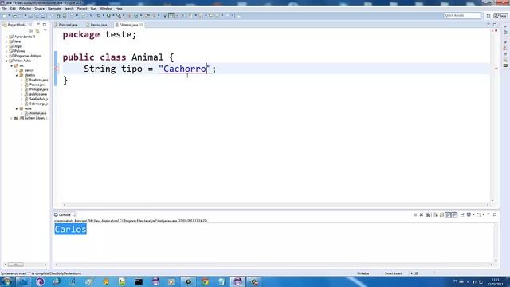Open Google Chrome from the taskbar

click(x=205, y=281)
